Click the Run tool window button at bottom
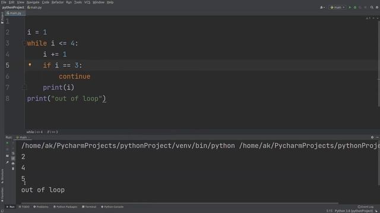380x213 pixels. [11, 206]
